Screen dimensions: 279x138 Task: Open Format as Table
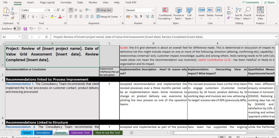click(179, 14)
